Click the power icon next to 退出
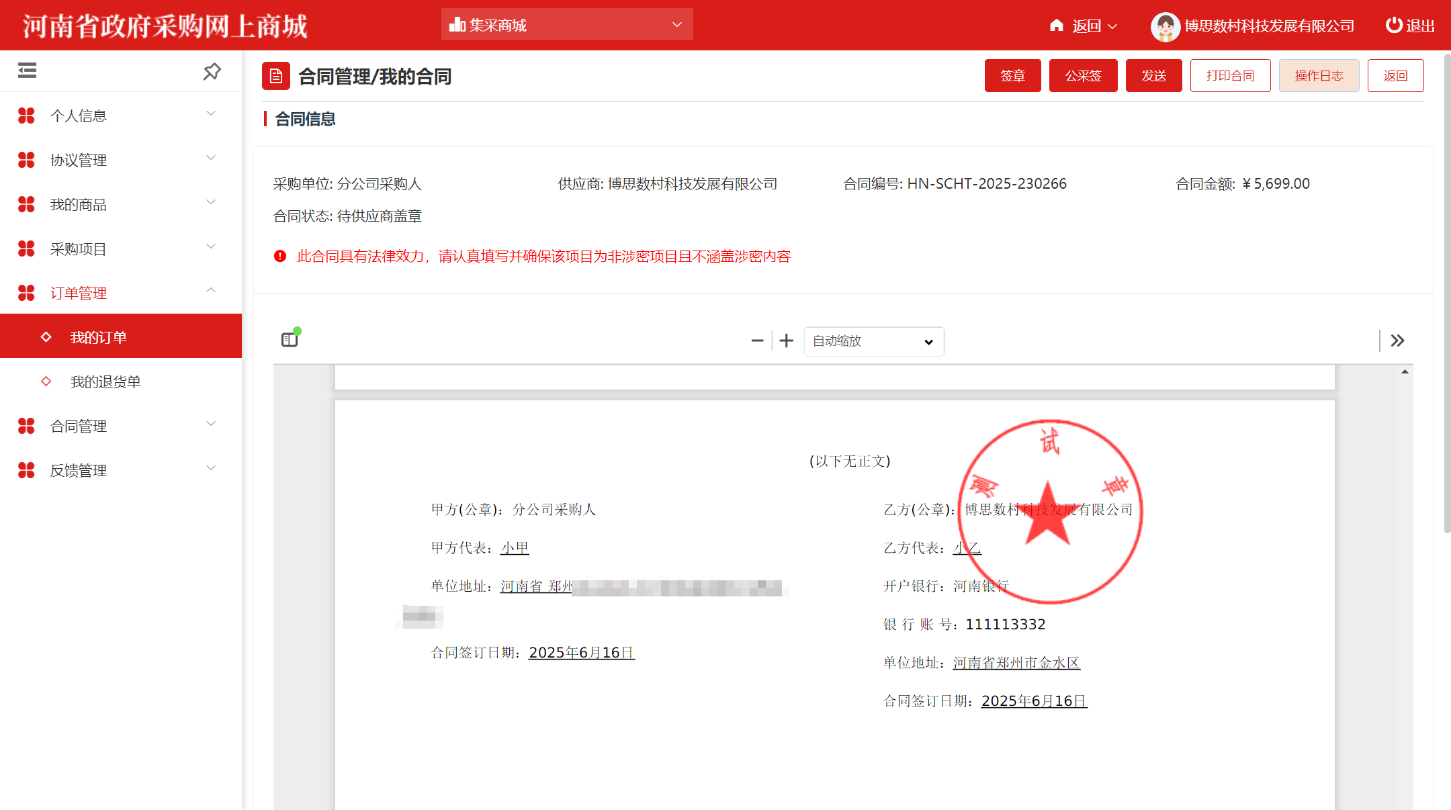This screenshot has height=810, width=1451. [1394, 26]
